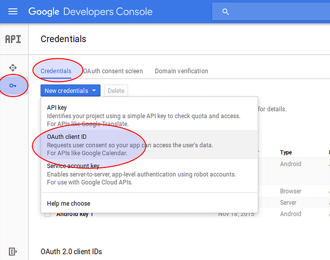Choose Service account key option
This screenshot has width=330, height=260.
click(x=149, y=174)
